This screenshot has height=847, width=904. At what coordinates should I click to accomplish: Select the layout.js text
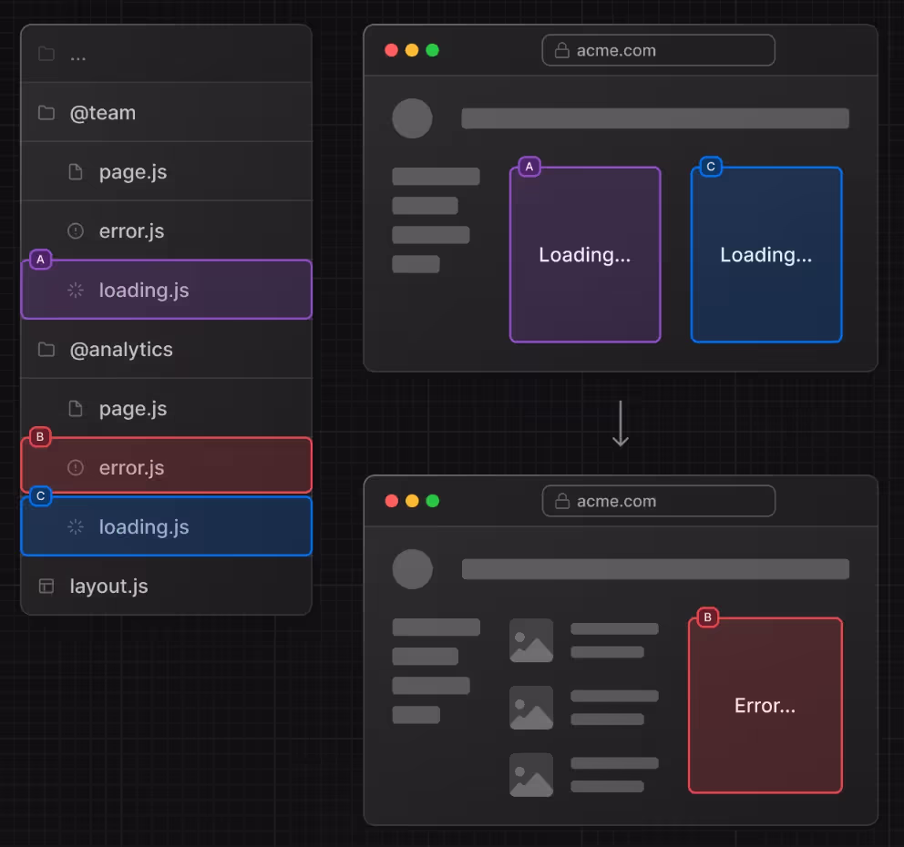pos(108,587)
